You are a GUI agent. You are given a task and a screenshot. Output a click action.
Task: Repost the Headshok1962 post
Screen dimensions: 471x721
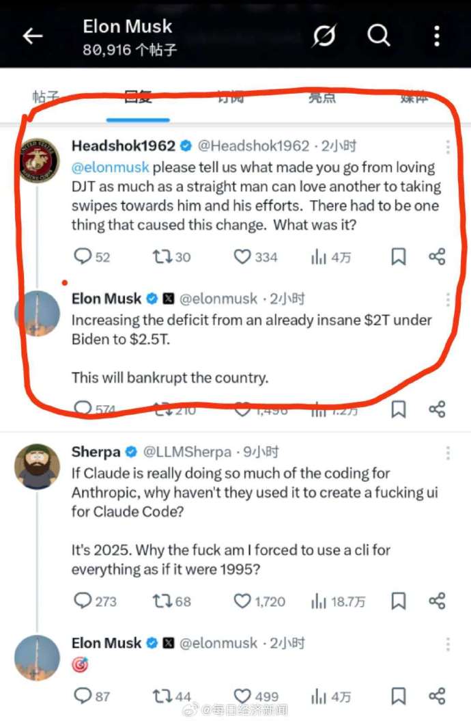click(x=172, y=256)
